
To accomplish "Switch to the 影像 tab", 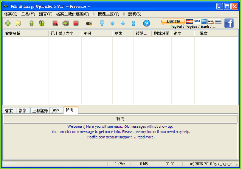I will pyautogui.click(x=22, y=111).
